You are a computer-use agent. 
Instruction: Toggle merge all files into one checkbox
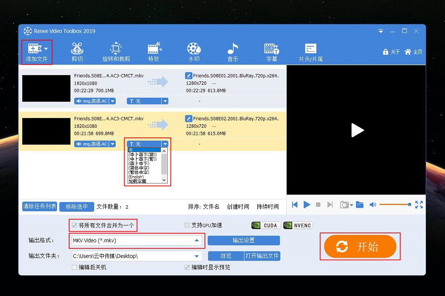pyautogui.click(x=74, y=225)
